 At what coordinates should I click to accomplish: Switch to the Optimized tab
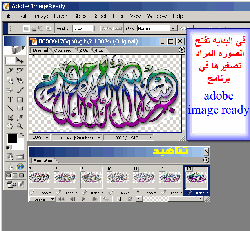tap(63, 50)
